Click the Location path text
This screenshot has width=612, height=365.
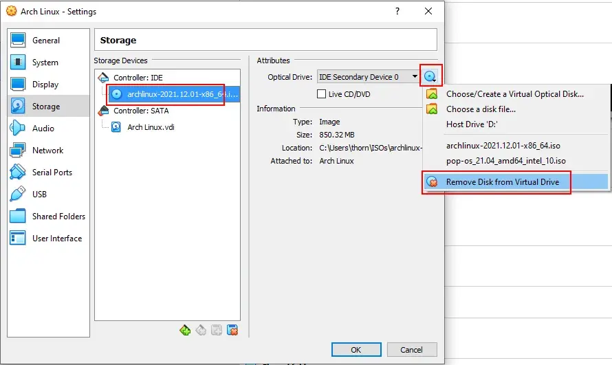pyautogui.click(x=371, y=148)
